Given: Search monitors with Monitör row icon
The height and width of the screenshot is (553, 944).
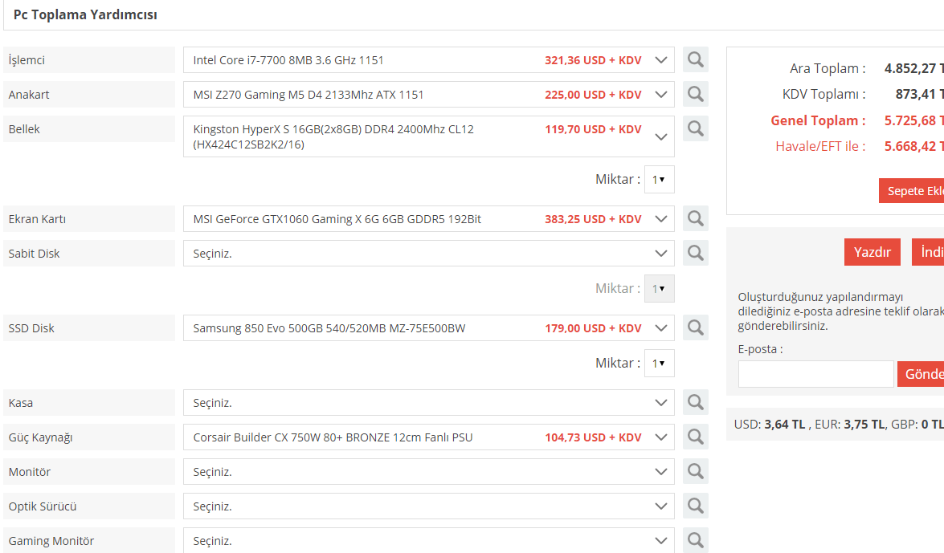Looking at the screenshot, I should pos(696,471).
